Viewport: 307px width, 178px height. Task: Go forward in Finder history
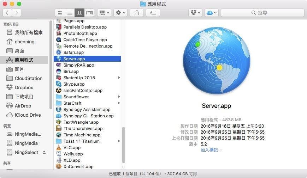tap(17, 13)
